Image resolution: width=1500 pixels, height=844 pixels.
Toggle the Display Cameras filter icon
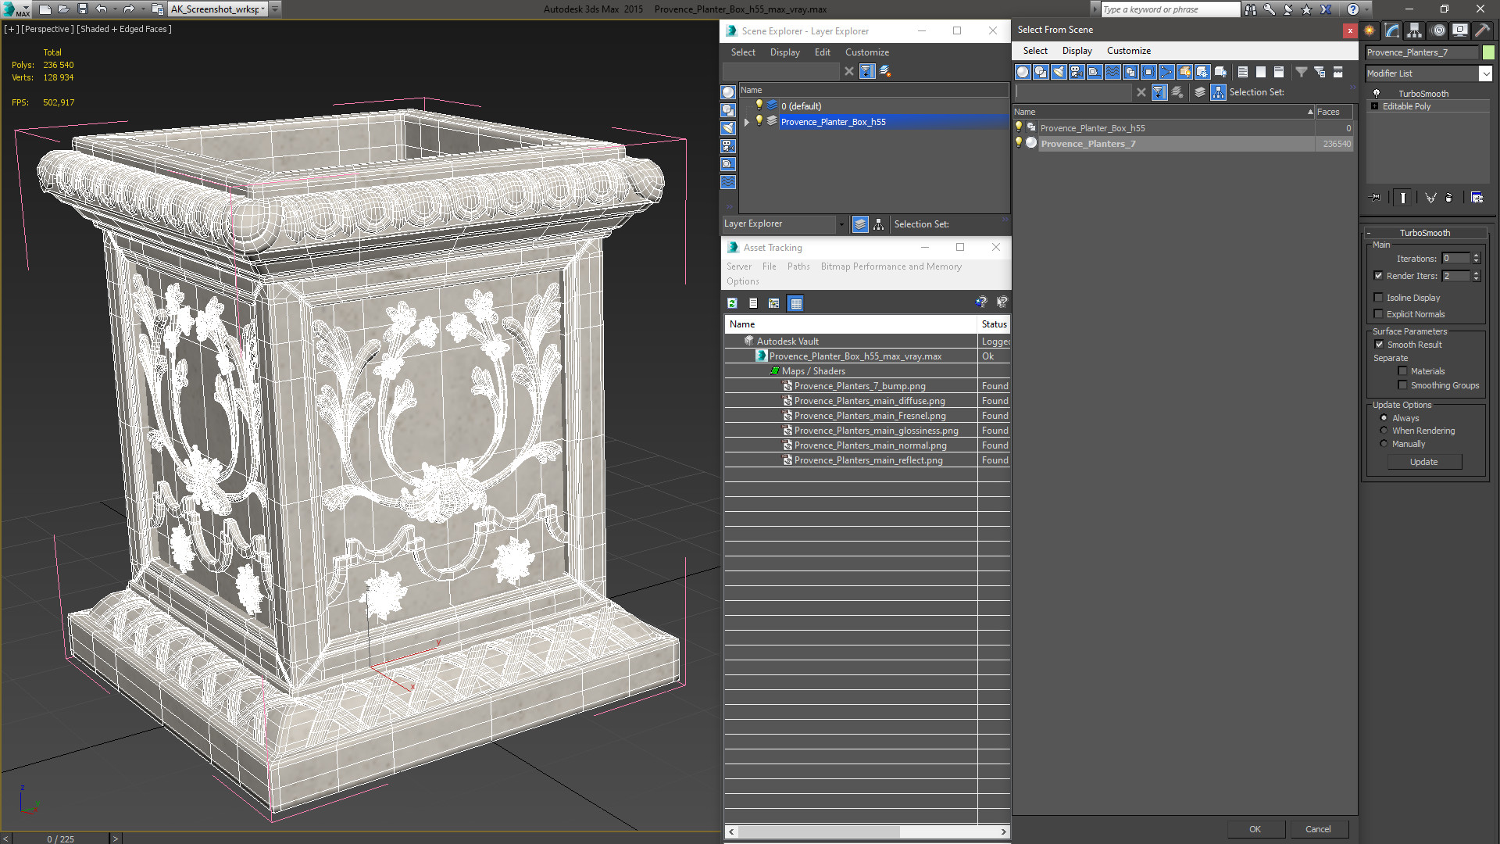1077,72
